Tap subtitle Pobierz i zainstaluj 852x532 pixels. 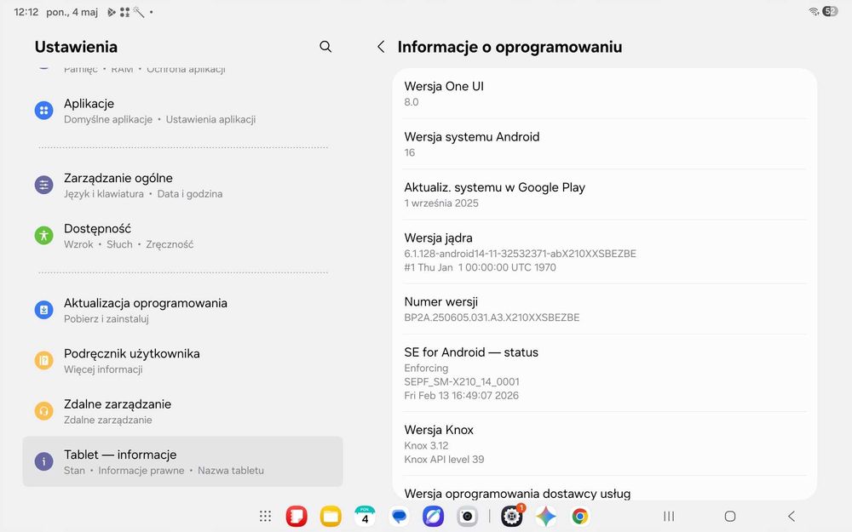(106, 318)
